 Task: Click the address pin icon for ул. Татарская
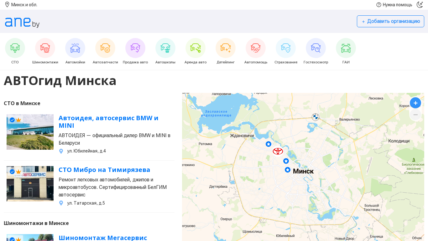click(61, 203)
